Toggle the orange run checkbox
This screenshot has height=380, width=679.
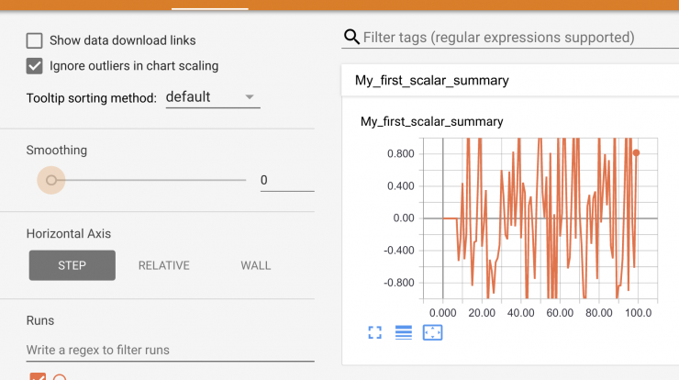[38, 376]
